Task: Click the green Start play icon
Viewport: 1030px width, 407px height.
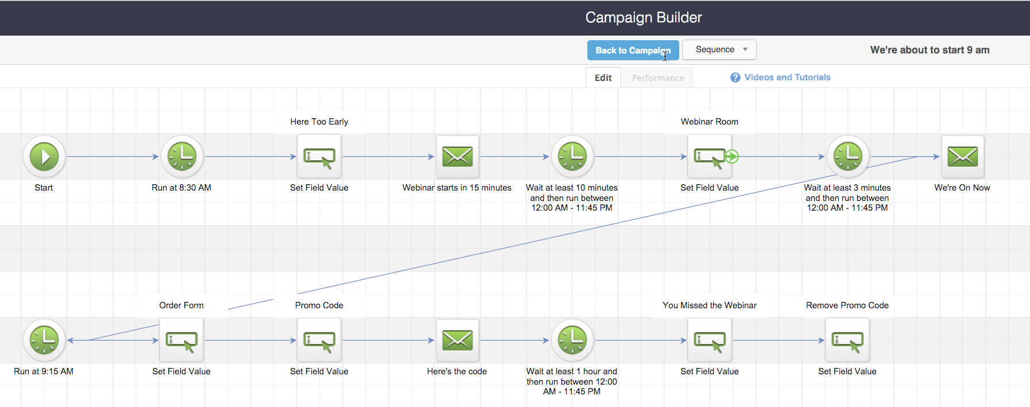Action: (x=44, y=157)
